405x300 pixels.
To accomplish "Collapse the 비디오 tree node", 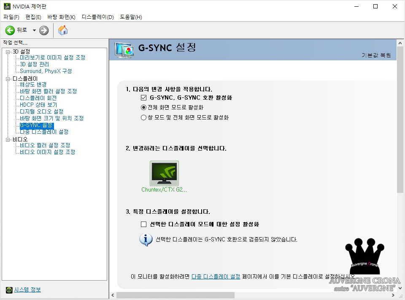I will click(8, 140).
